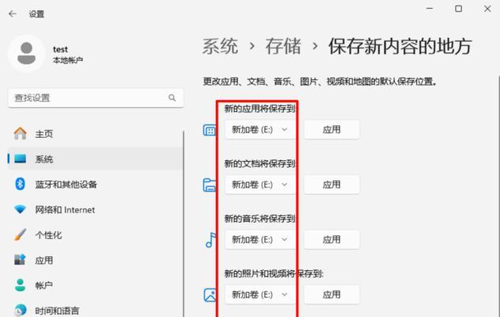Maximize the Settings window

pos(459,9)
